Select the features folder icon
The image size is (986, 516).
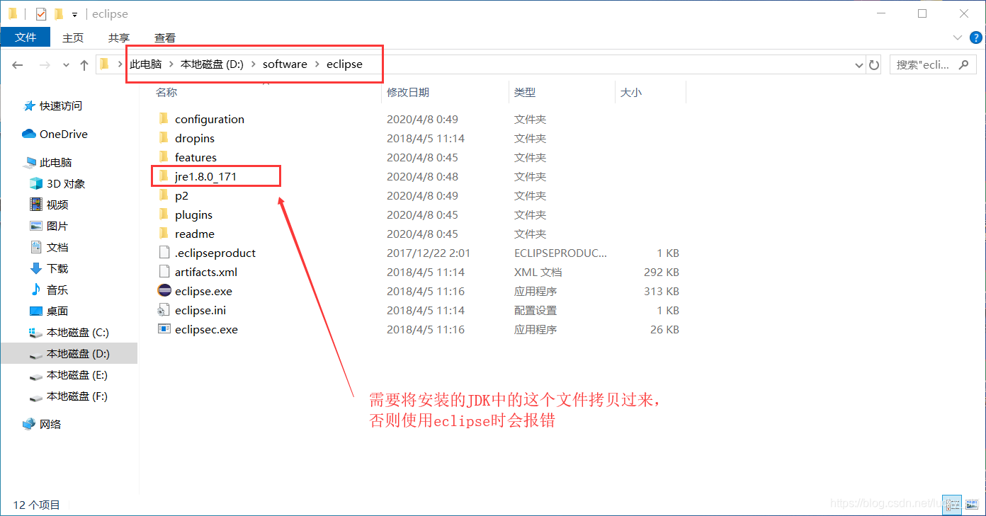pos(164,157)
